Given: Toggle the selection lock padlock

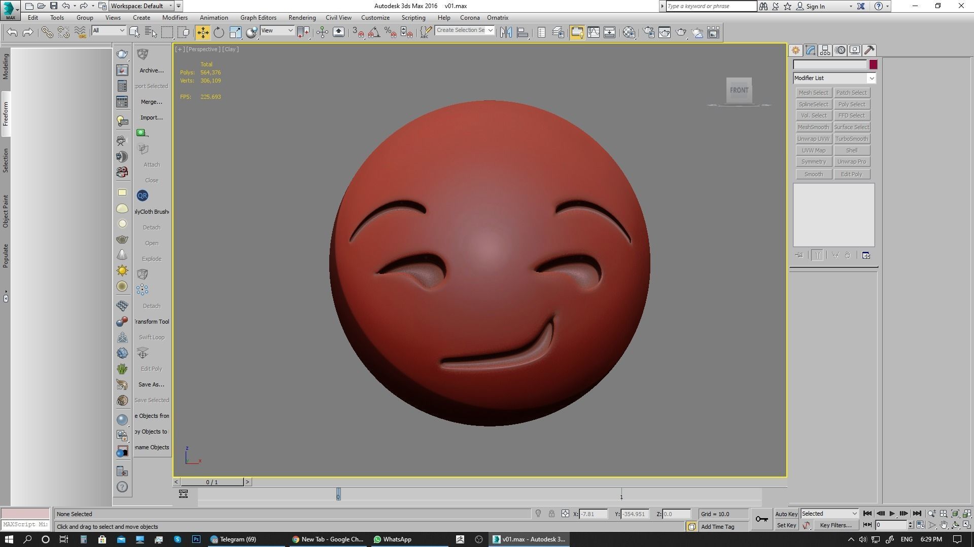Looking at the screenshot, I should tap(551, 514).
